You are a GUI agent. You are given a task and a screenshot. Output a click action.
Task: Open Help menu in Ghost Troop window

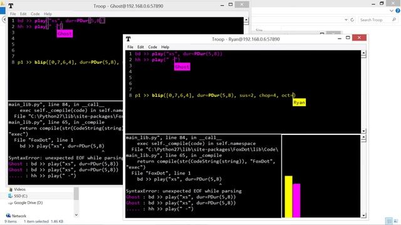(x=48, y=14)
